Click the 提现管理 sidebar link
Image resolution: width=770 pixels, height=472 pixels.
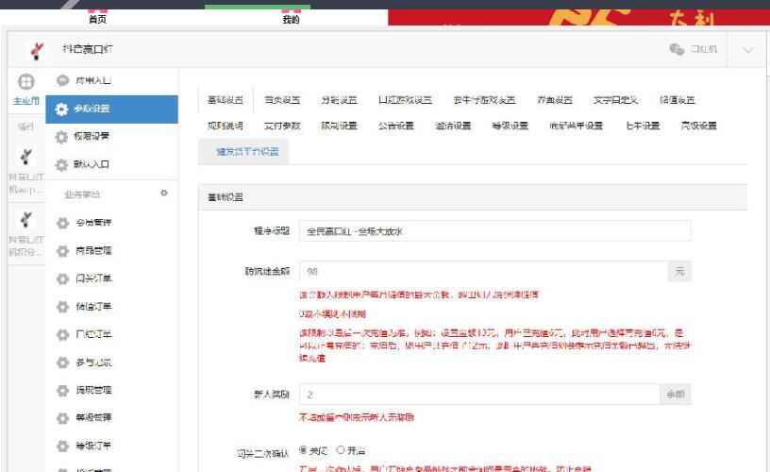tap(93, 390)
